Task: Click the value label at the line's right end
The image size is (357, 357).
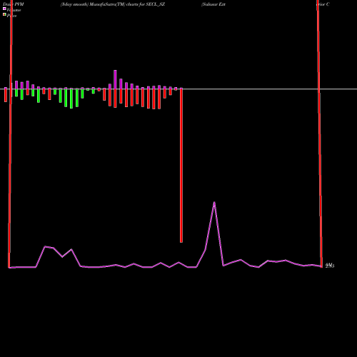Action: [x=330, y=266]
